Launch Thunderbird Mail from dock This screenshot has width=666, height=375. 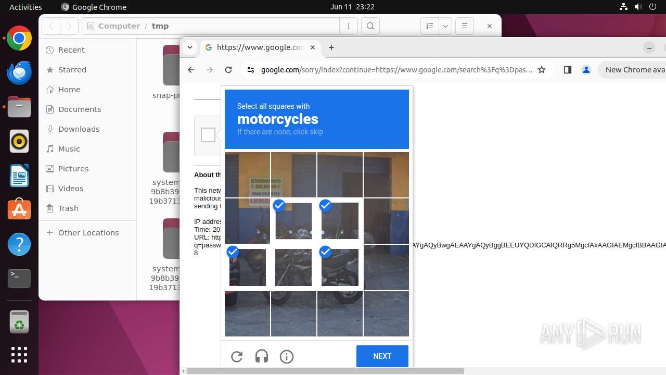coord(19,73)
